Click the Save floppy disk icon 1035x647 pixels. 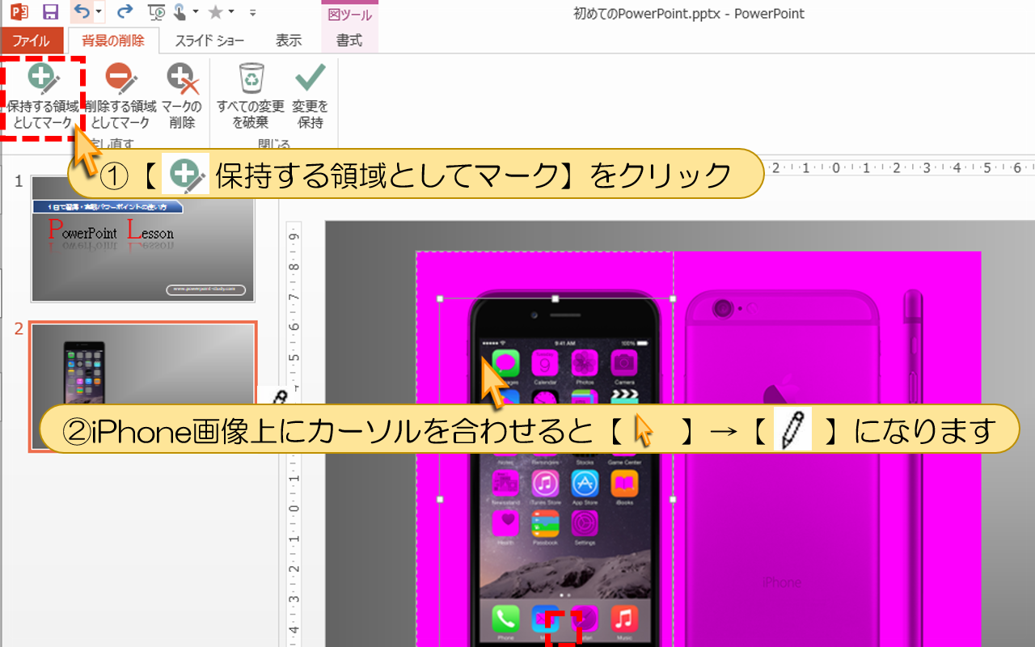50,12
